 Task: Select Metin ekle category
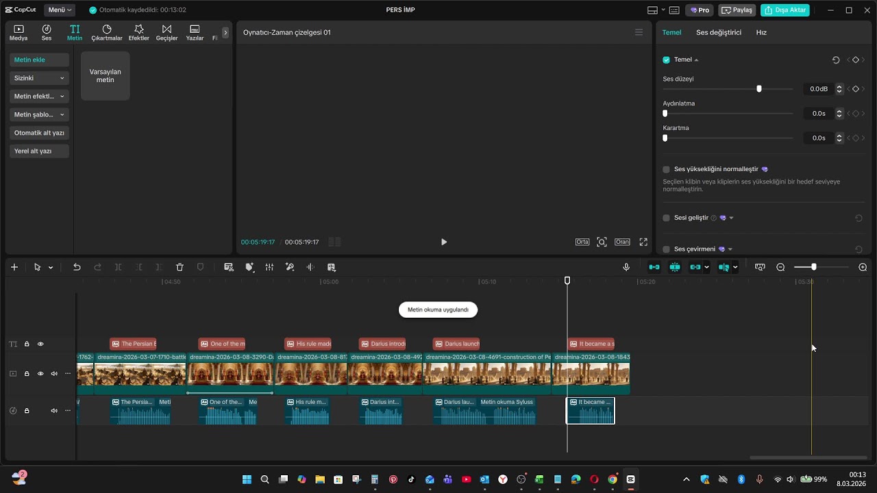tap(40, 60)
